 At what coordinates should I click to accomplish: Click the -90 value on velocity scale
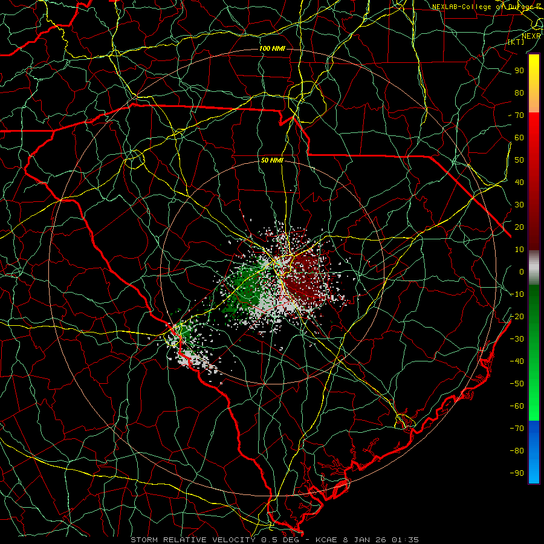click(x=517, y=473)
